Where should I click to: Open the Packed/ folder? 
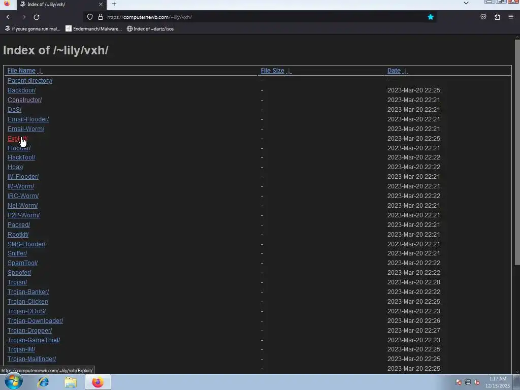(19, 225)
